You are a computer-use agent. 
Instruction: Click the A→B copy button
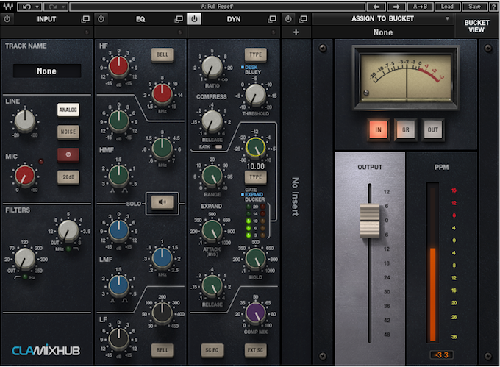420,7
